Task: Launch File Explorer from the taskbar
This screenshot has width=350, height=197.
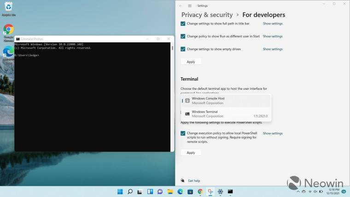Action: click(x=170, y=191)
